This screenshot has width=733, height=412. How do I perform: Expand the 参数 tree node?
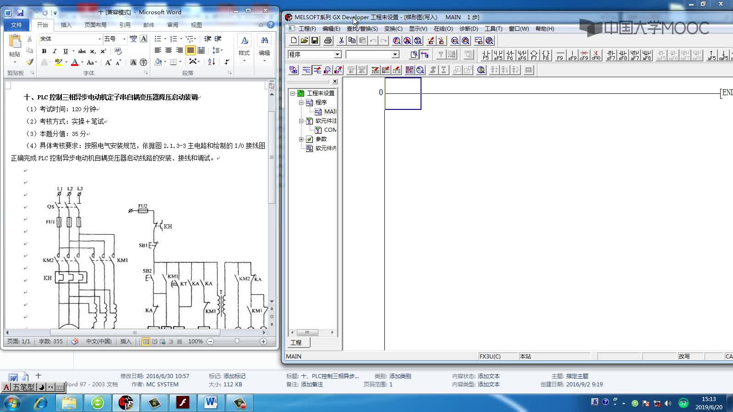pyautogui.click(x=301, y=139)
